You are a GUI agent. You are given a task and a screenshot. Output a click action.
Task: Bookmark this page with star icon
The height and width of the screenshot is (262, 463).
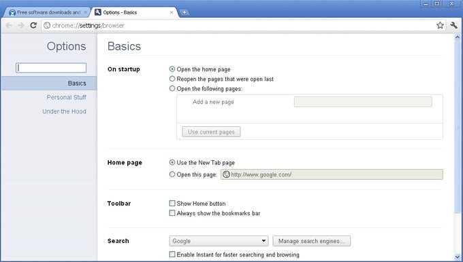pos(440,25)
